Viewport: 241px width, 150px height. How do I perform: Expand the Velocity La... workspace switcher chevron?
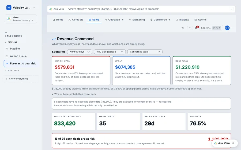(34, 8)
